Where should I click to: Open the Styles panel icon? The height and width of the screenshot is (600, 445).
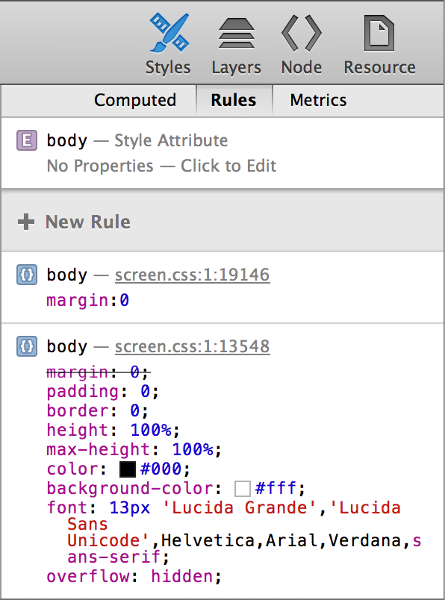[169, 33]
